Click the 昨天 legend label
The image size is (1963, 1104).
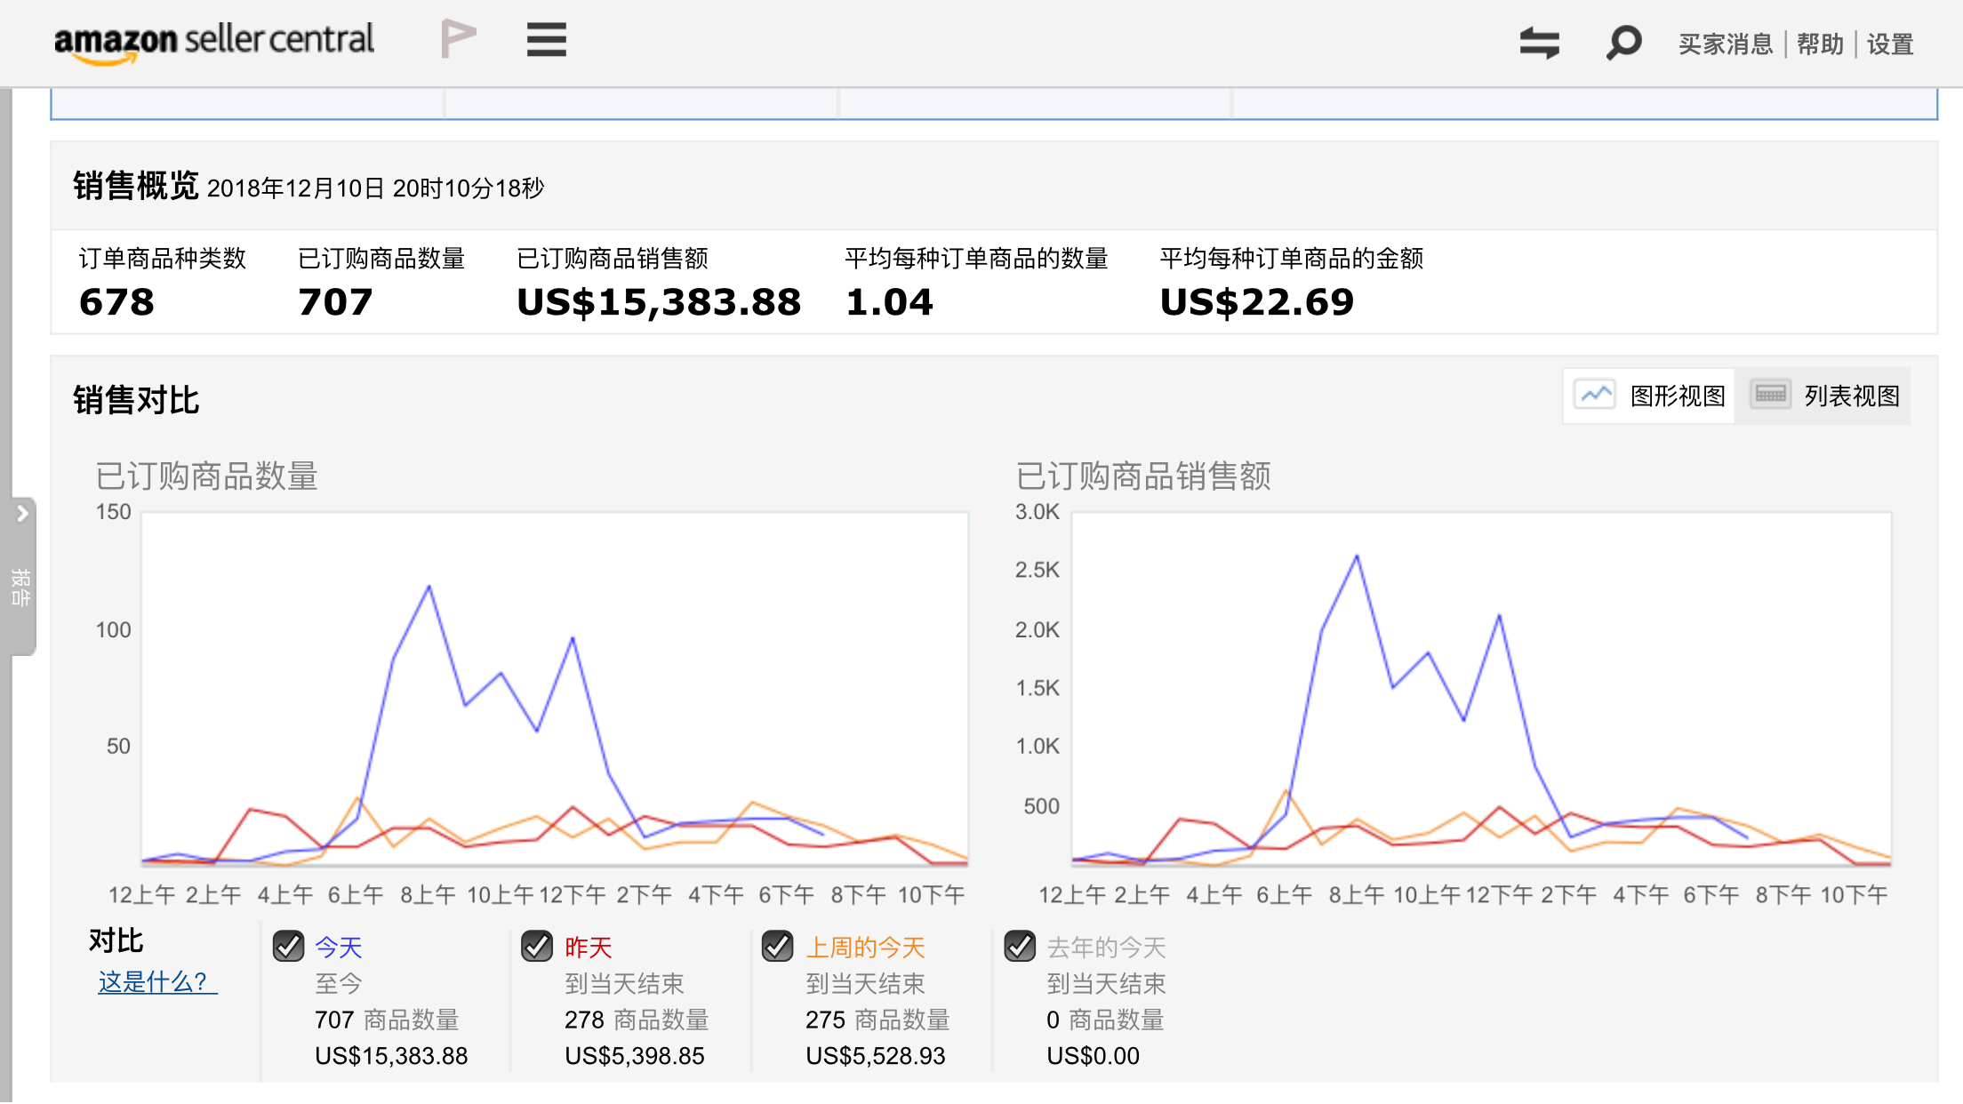(x=589, y=948)
